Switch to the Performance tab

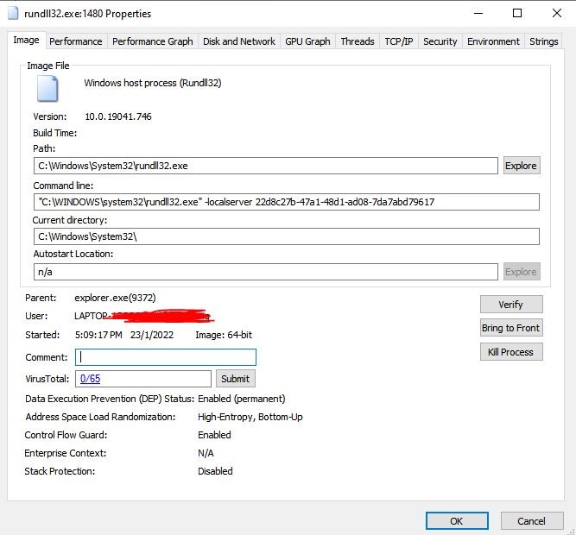[76, 41]
